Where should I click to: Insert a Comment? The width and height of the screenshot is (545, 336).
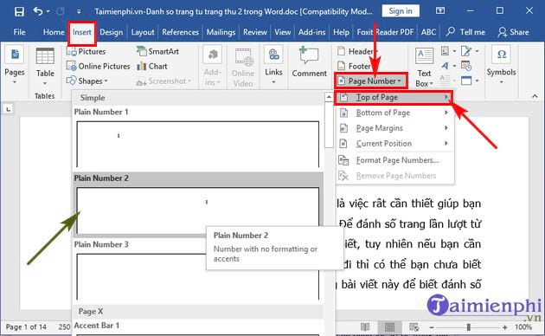310,61
